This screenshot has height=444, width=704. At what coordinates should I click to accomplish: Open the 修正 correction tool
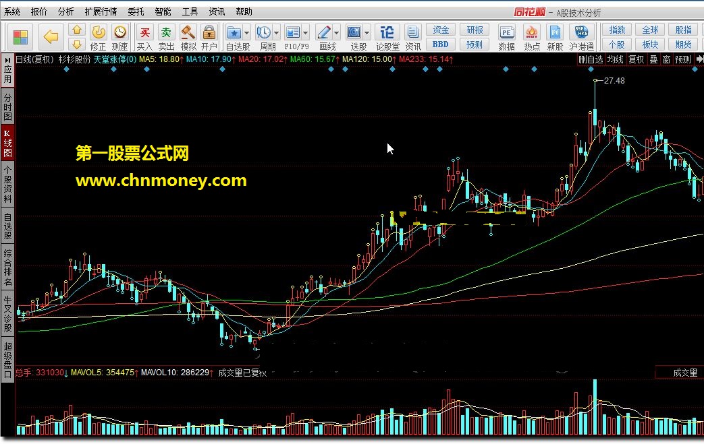98,37
